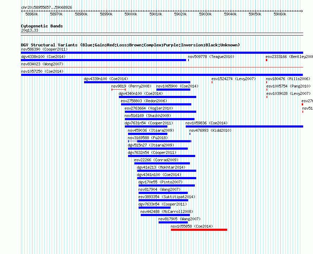This screenshot has width=313, height=254.
Task: Select nsv3169588 (Fu2018) label
Action: coord(148,138)
